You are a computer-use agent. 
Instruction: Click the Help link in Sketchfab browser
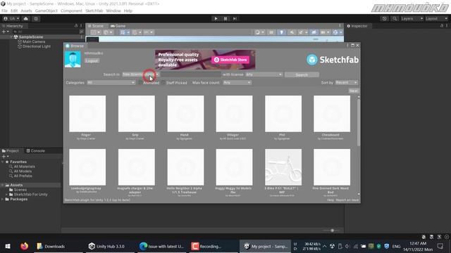click(x=330, y=200)
